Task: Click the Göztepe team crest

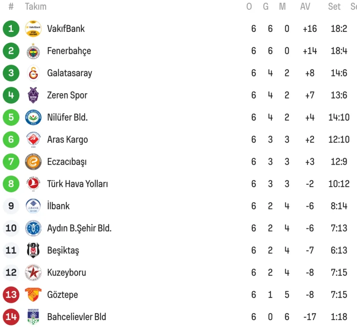Action: pos(33,294)
